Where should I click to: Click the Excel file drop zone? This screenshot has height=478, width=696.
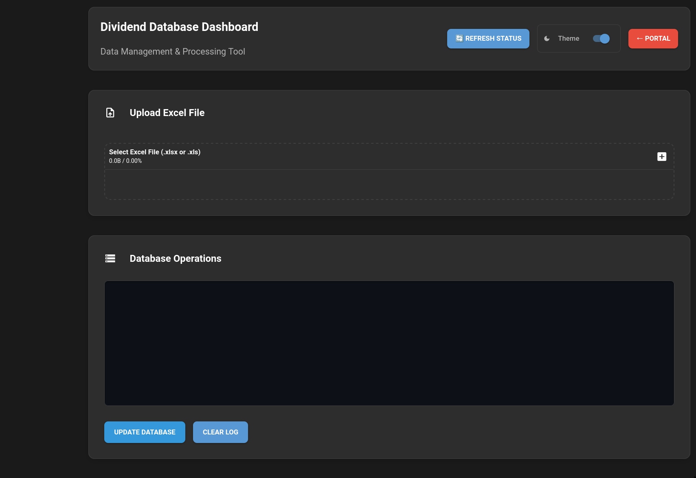click(389, 184)
